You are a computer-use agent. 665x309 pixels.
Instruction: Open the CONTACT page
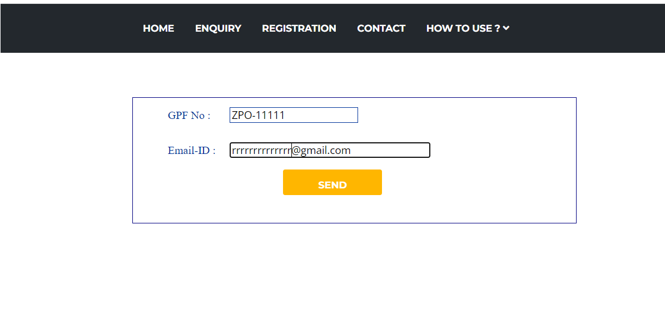coord(381,28)
